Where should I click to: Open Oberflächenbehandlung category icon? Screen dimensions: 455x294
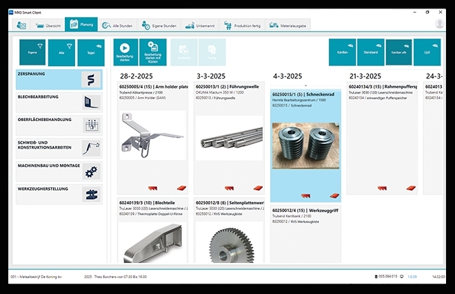pyautogui.click(x=90, y=125)
